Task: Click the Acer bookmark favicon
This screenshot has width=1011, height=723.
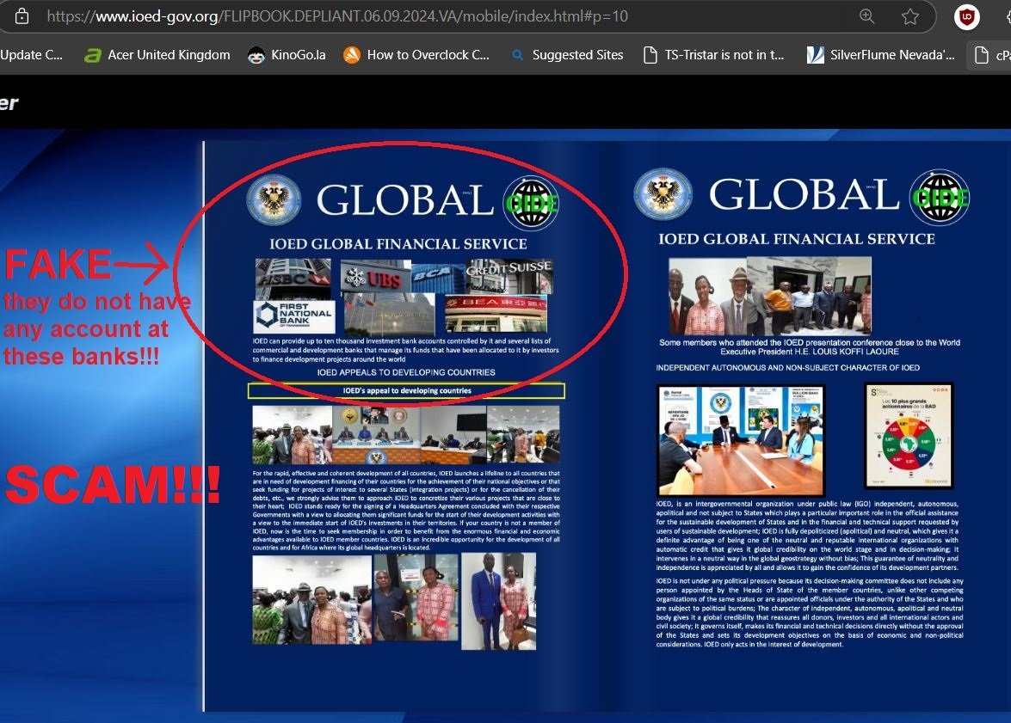Action: coord(93,55)
